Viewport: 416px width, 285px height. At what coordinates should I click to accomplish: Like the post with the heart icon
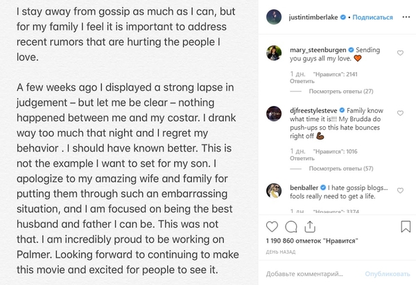click(x=272, y=227)
